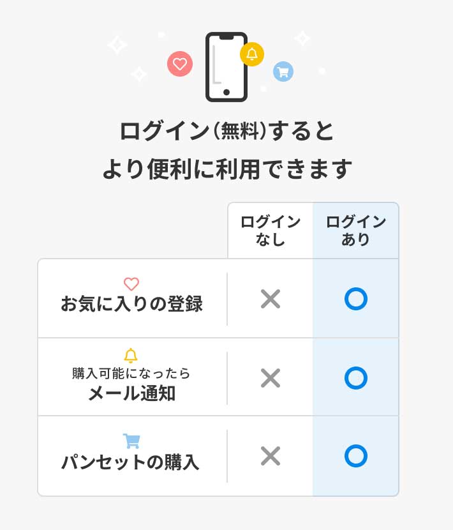Image resolution: width=453 pixels, height=530 pixels.
Task: Click the bell icon above メール通知
Action: pyautogui.click(x=131, y=356)
